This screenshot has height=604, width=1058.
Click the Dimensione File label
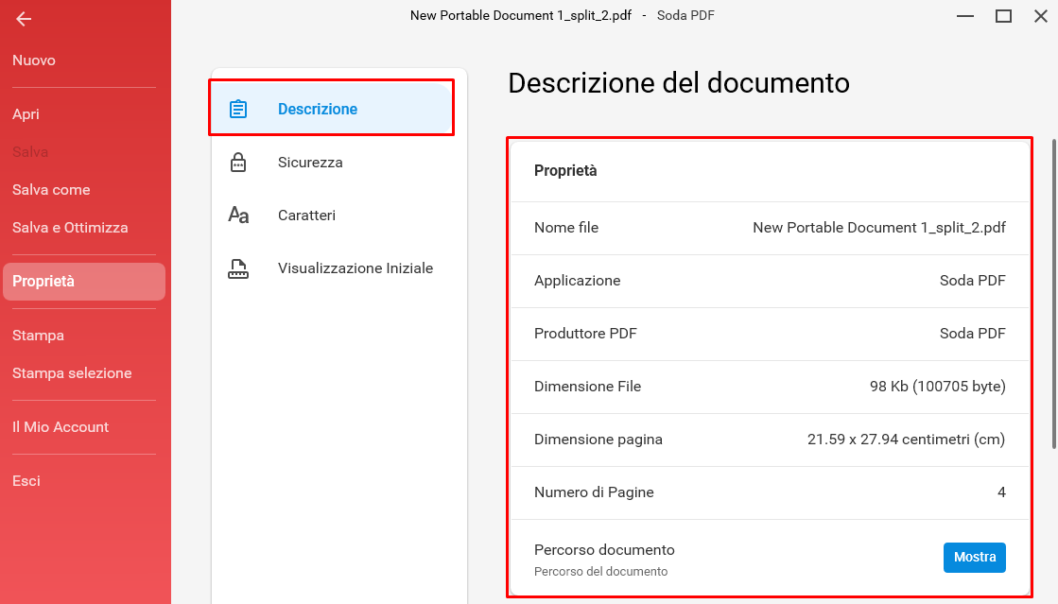[x=587, y=387]
